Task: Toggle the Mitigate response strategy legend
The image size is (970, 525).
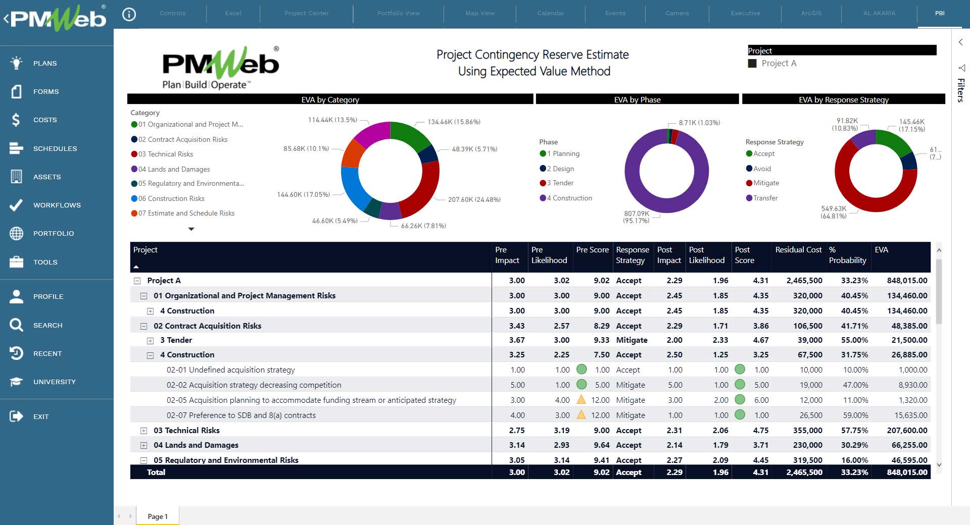Action: 763,183
